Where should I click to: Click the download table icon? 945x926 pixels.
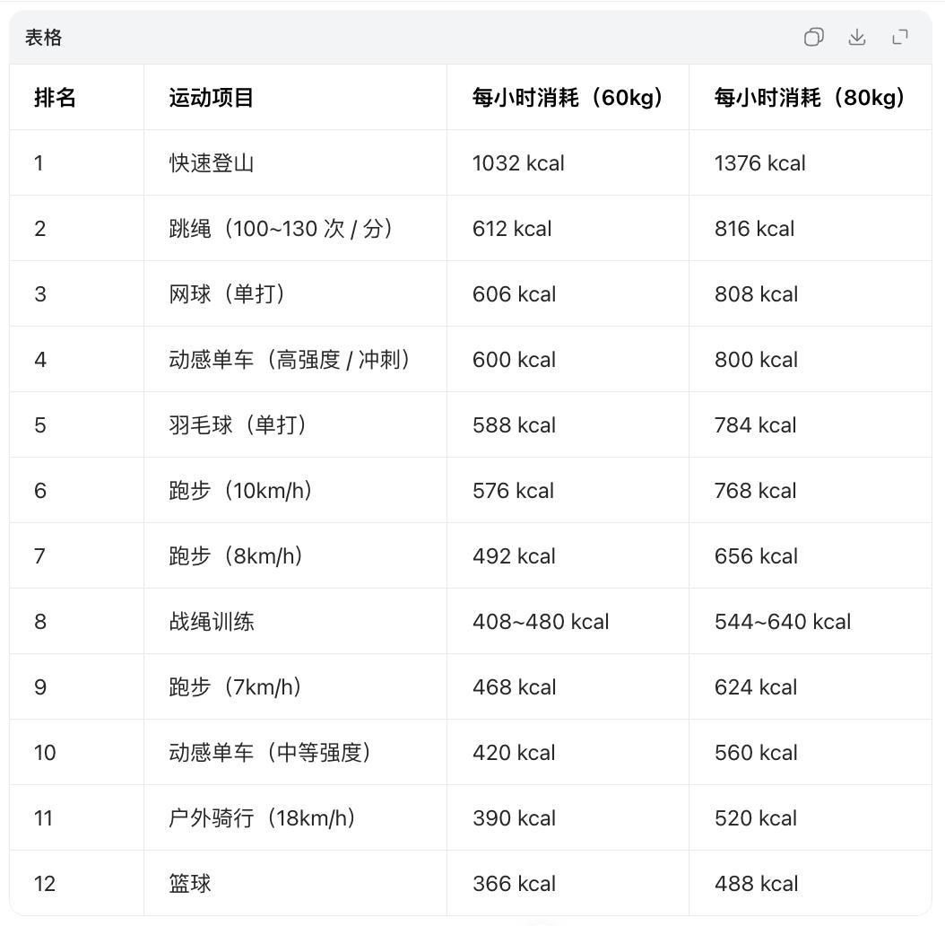coord(857,37)
